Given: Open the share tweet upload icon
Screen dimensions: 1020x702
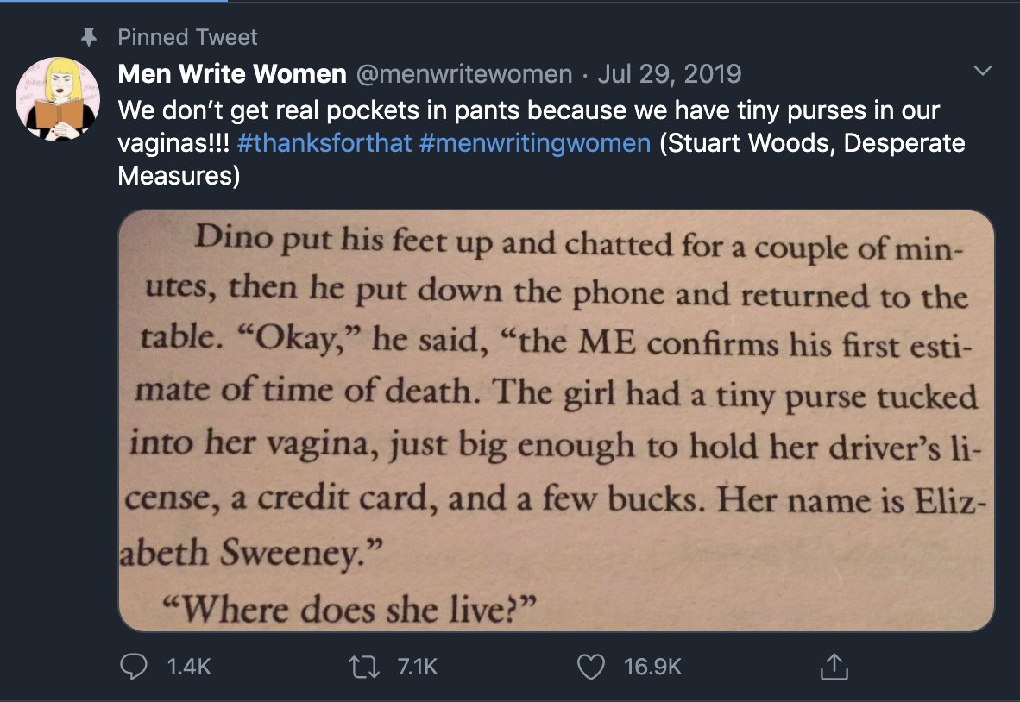Looking at the screenshot, I should [834, 667].
